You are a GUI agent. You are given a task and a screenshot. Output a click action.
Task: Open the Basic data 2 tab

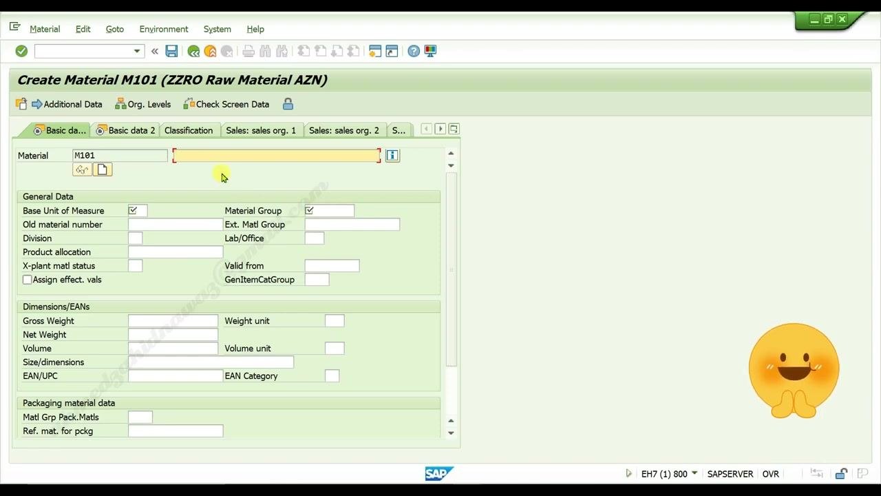(x=126, y=130)
